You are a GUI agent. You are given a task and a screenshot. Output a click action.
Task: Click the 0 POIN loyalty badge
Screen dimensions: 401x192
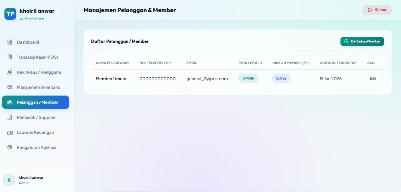point(248,78)
